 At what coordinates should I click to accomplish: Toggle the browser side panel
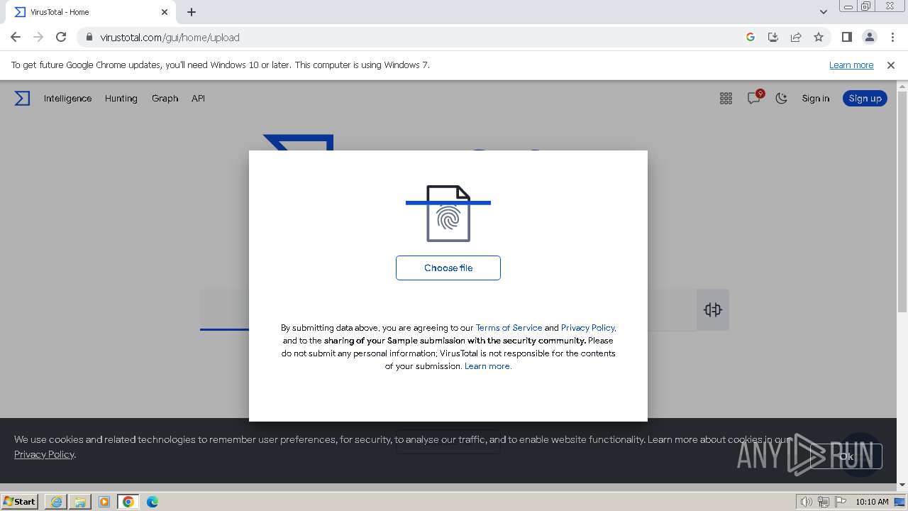click(x=846, y=37)
